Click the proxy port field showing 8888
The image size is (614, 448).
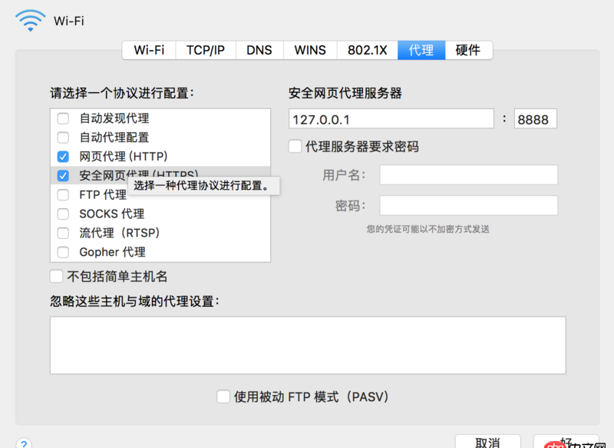point(535,118)
